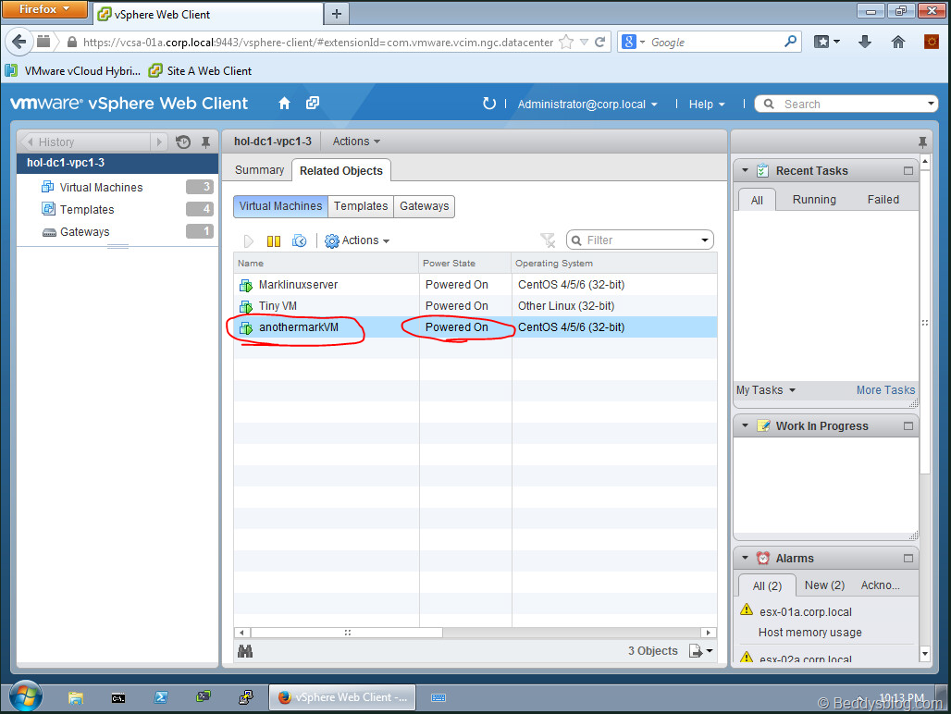
Task: Show the Templates sub-tab
Action: tap(361, 206)
